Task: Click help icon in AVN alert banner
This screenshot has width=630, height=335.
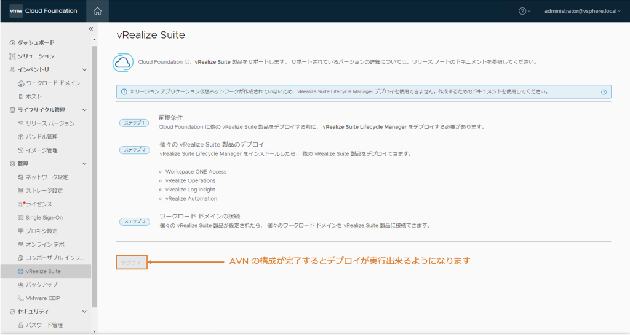Action: (x=604, y=92)
